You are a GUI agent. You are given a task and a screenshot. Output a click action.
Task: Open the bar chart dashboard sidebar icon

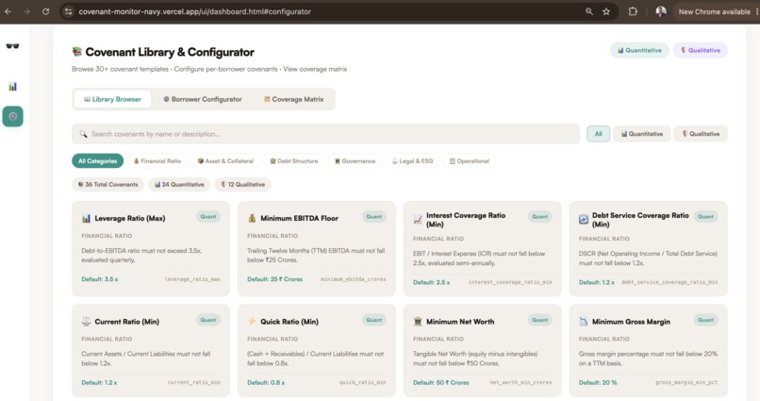(12, 87)
